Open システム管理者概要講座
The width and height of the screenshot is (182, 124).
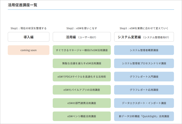[x=144, y=50]
